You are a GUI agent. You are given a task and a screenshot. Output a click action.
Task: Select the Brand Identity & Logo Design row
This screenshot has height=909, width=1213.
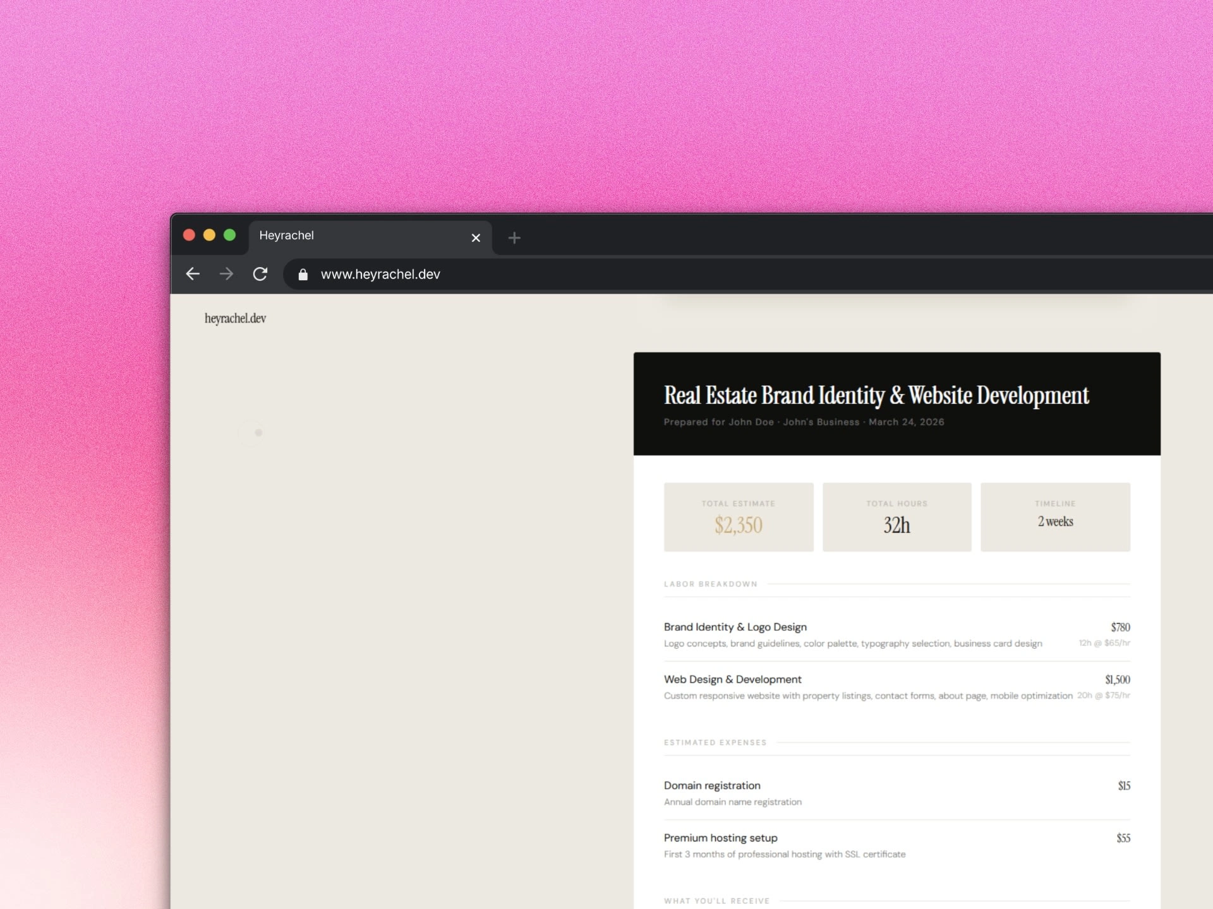tap(896, 634)
